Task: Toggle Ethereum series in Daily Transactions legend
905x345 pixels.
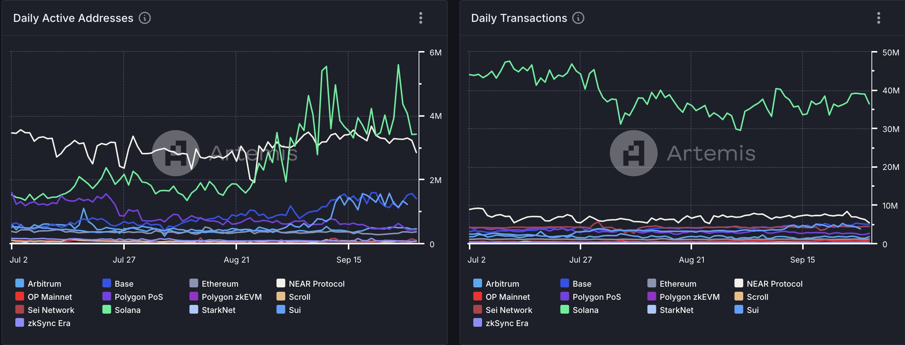Action: point(672,283)
